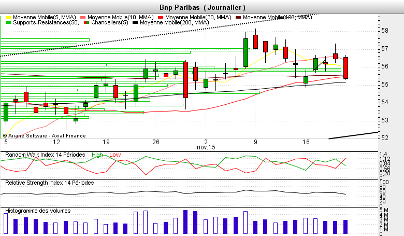The height and width of the screenshot is (236, 404).
Task: Click the 53 price axis label
Action: click(385, 120)
